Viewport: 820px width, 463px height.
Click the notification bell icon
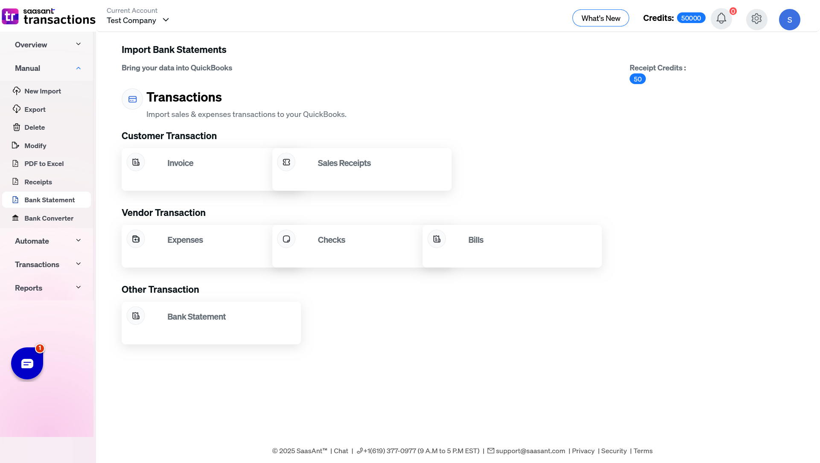721,19
